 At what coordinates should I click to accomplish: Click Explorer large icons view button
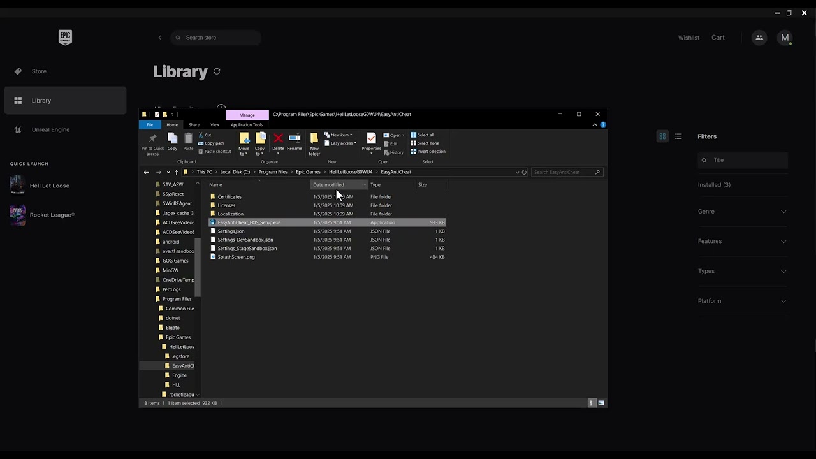click(x=601, y=403)
